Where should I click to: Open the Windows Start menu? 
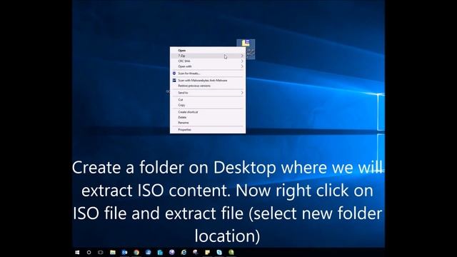[77, 252]
